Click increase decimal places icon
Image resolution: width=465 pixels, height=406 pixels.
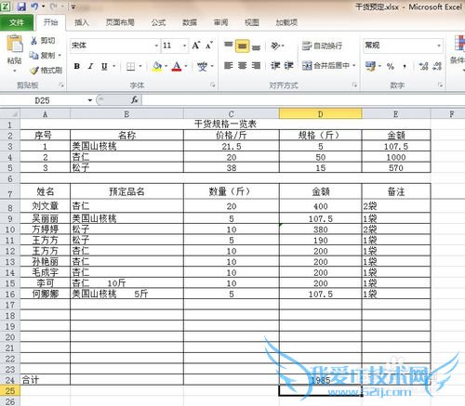click(423, 66)
